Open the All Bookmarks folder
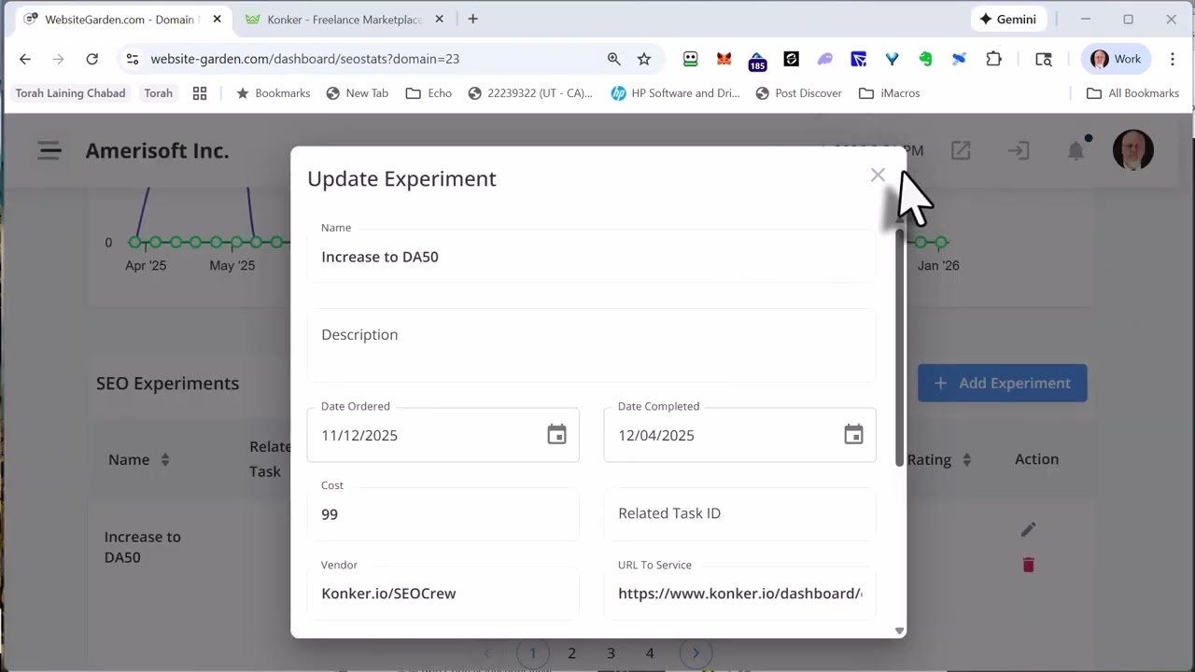This screenshot has width=1195, height=672. (x=1132, y=93)
